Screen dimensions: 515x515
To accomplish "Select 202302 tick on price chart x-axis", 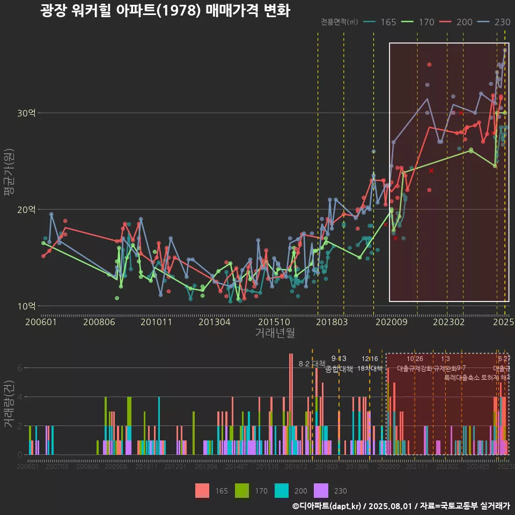I will 448,322.
